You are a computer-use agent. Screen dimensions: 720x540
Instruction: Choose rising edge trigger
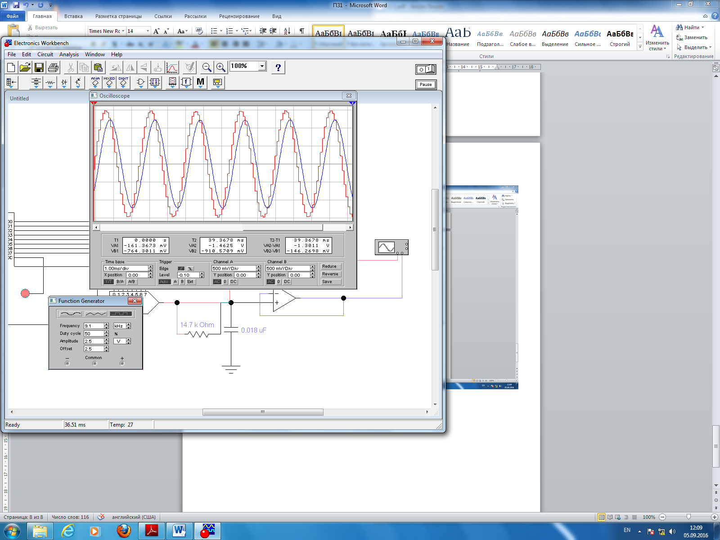[x=181, y=269]
